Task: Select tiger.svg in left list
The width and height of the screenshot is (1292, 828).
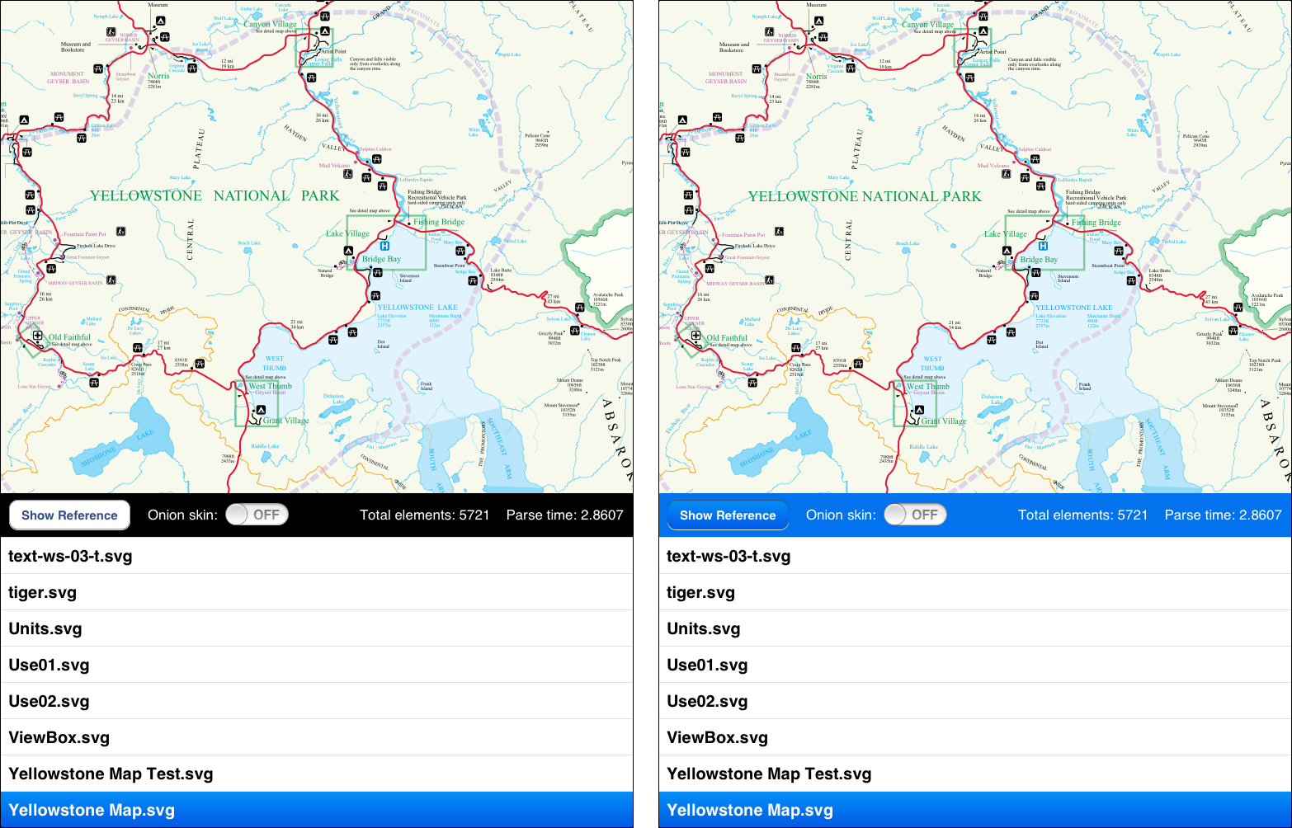Action: click(317, 592)
